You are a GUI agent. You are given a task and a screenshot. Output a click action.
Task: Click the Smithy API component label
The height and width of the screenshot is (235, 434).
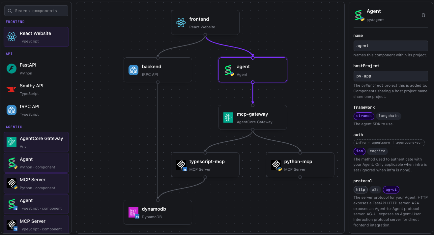tap(32, 86)
